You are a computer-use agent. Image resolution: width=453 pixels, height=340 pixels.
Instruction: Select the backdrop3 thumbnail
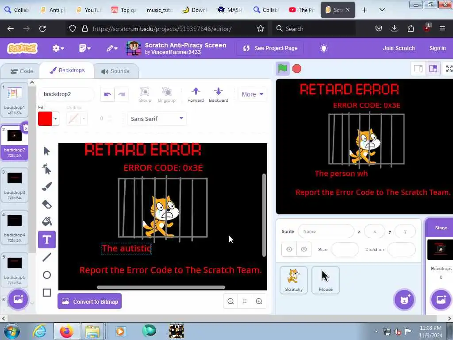pos(15,184)
